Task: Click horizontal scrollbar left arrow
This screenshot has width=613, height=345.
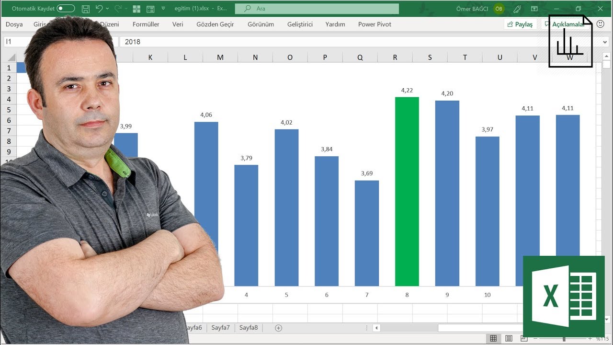Action: pyautogui.click(x=377, y=328)
